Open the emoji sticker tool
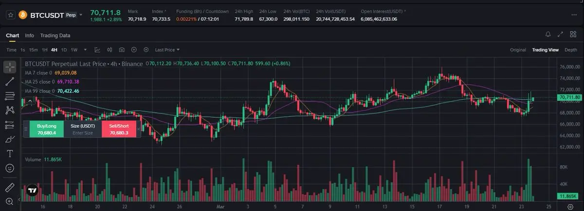 pos(10,168)
